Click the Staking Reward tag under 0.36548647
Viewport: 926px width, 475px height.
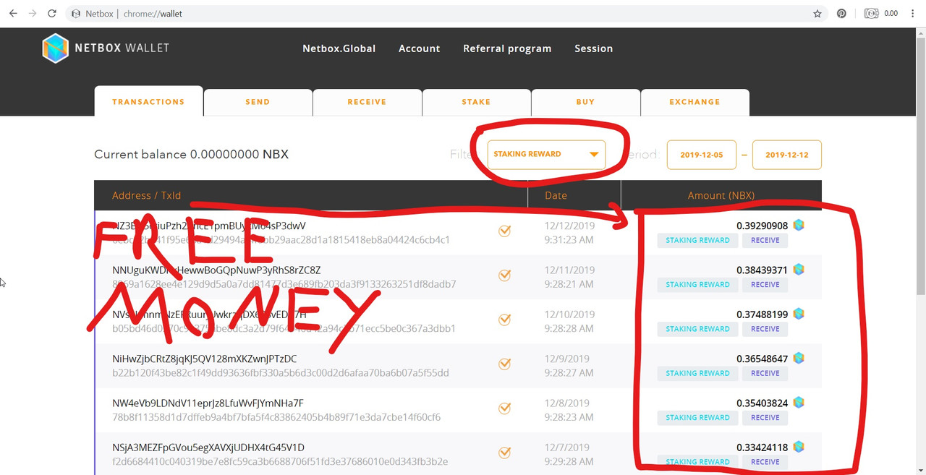[697, 373]
